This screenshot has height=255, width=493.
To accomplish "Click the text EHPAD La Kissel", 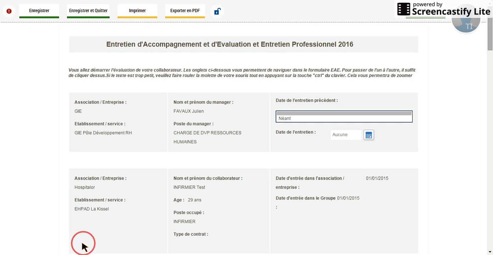I will 92,209.
